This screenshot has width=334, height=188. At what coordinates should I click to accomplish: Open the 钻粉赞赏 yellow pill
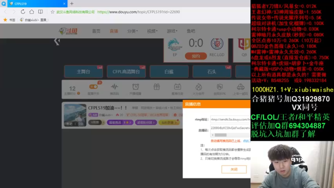point(169,122)
